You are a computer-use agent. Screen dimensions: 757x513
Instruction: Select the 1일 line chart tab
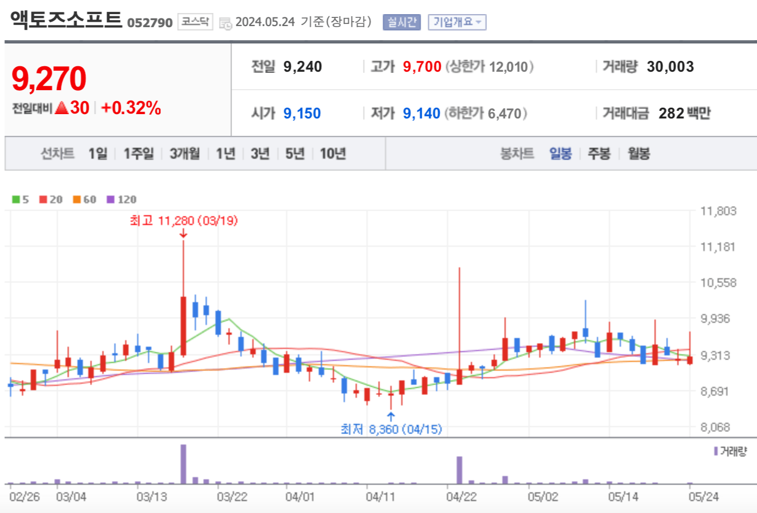click(98, 154)
